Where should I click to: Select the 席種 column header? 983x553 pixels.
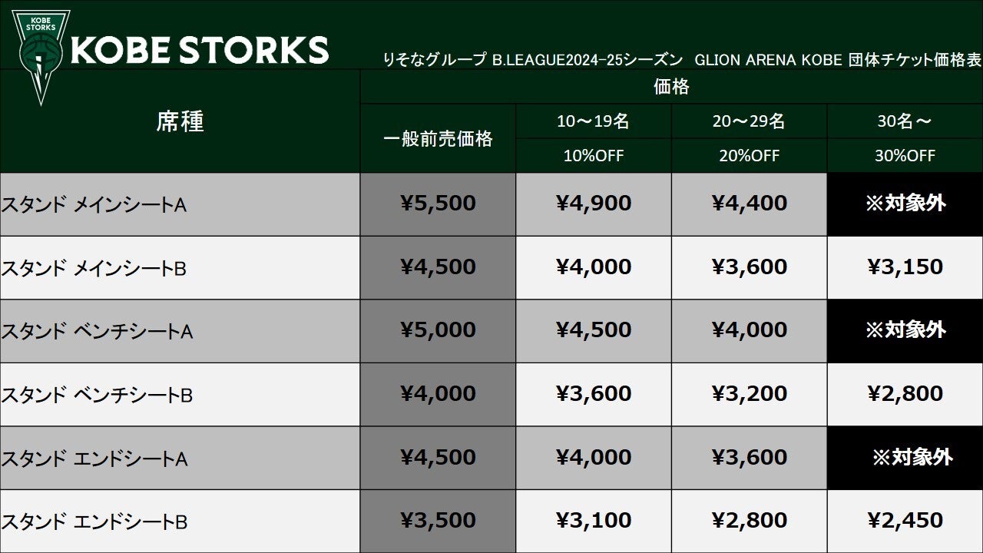coord(180,121)
